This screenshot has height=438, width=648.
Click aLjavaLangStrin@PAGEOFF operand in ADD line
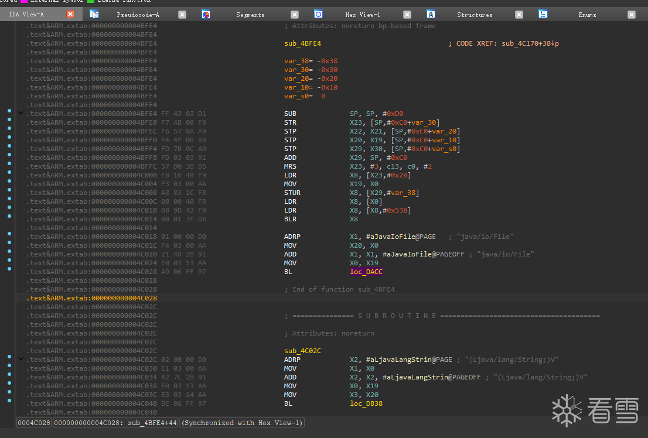(432, 377)
